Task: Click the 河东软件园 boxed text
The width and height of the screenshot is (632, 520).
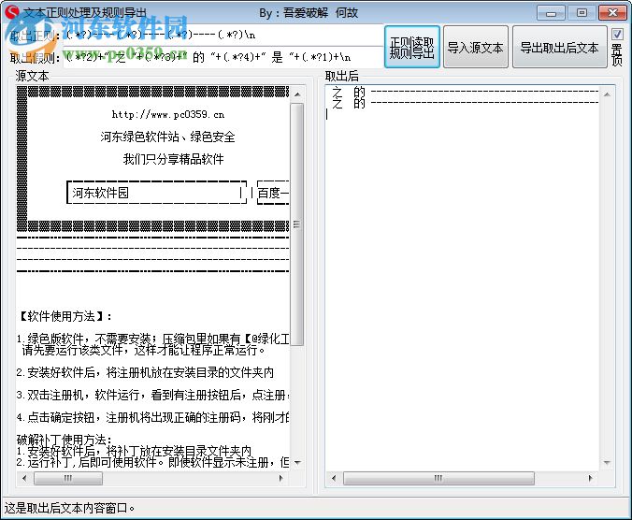Action: tap(100, 193)
